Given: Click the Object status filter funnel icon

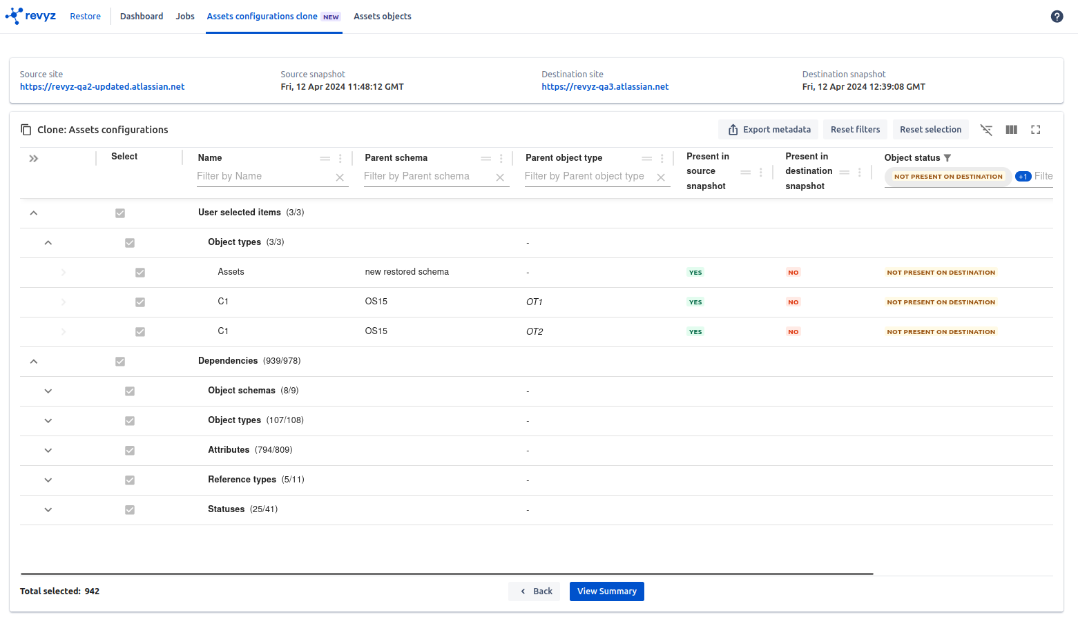Looking at the screenshot, I should (947, 158).
